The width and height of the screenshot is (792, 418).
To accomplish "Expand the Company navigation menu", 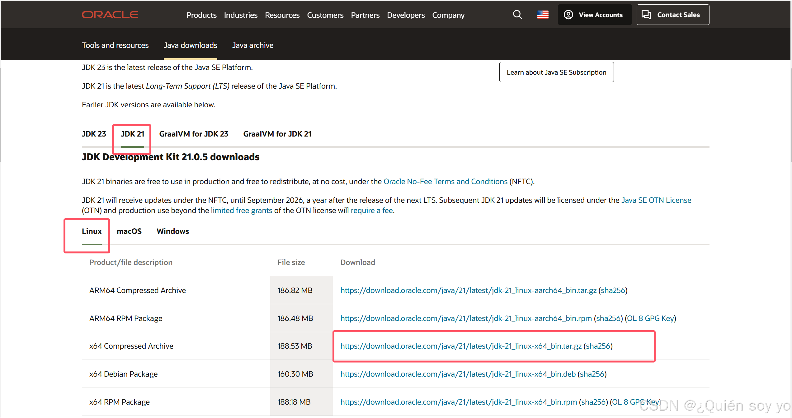I will pos(448,15).
